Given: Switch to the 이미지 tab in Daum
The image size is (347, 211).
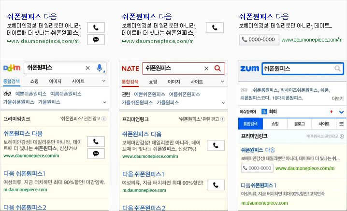Looking at the screenshot, I should [55, 81].
